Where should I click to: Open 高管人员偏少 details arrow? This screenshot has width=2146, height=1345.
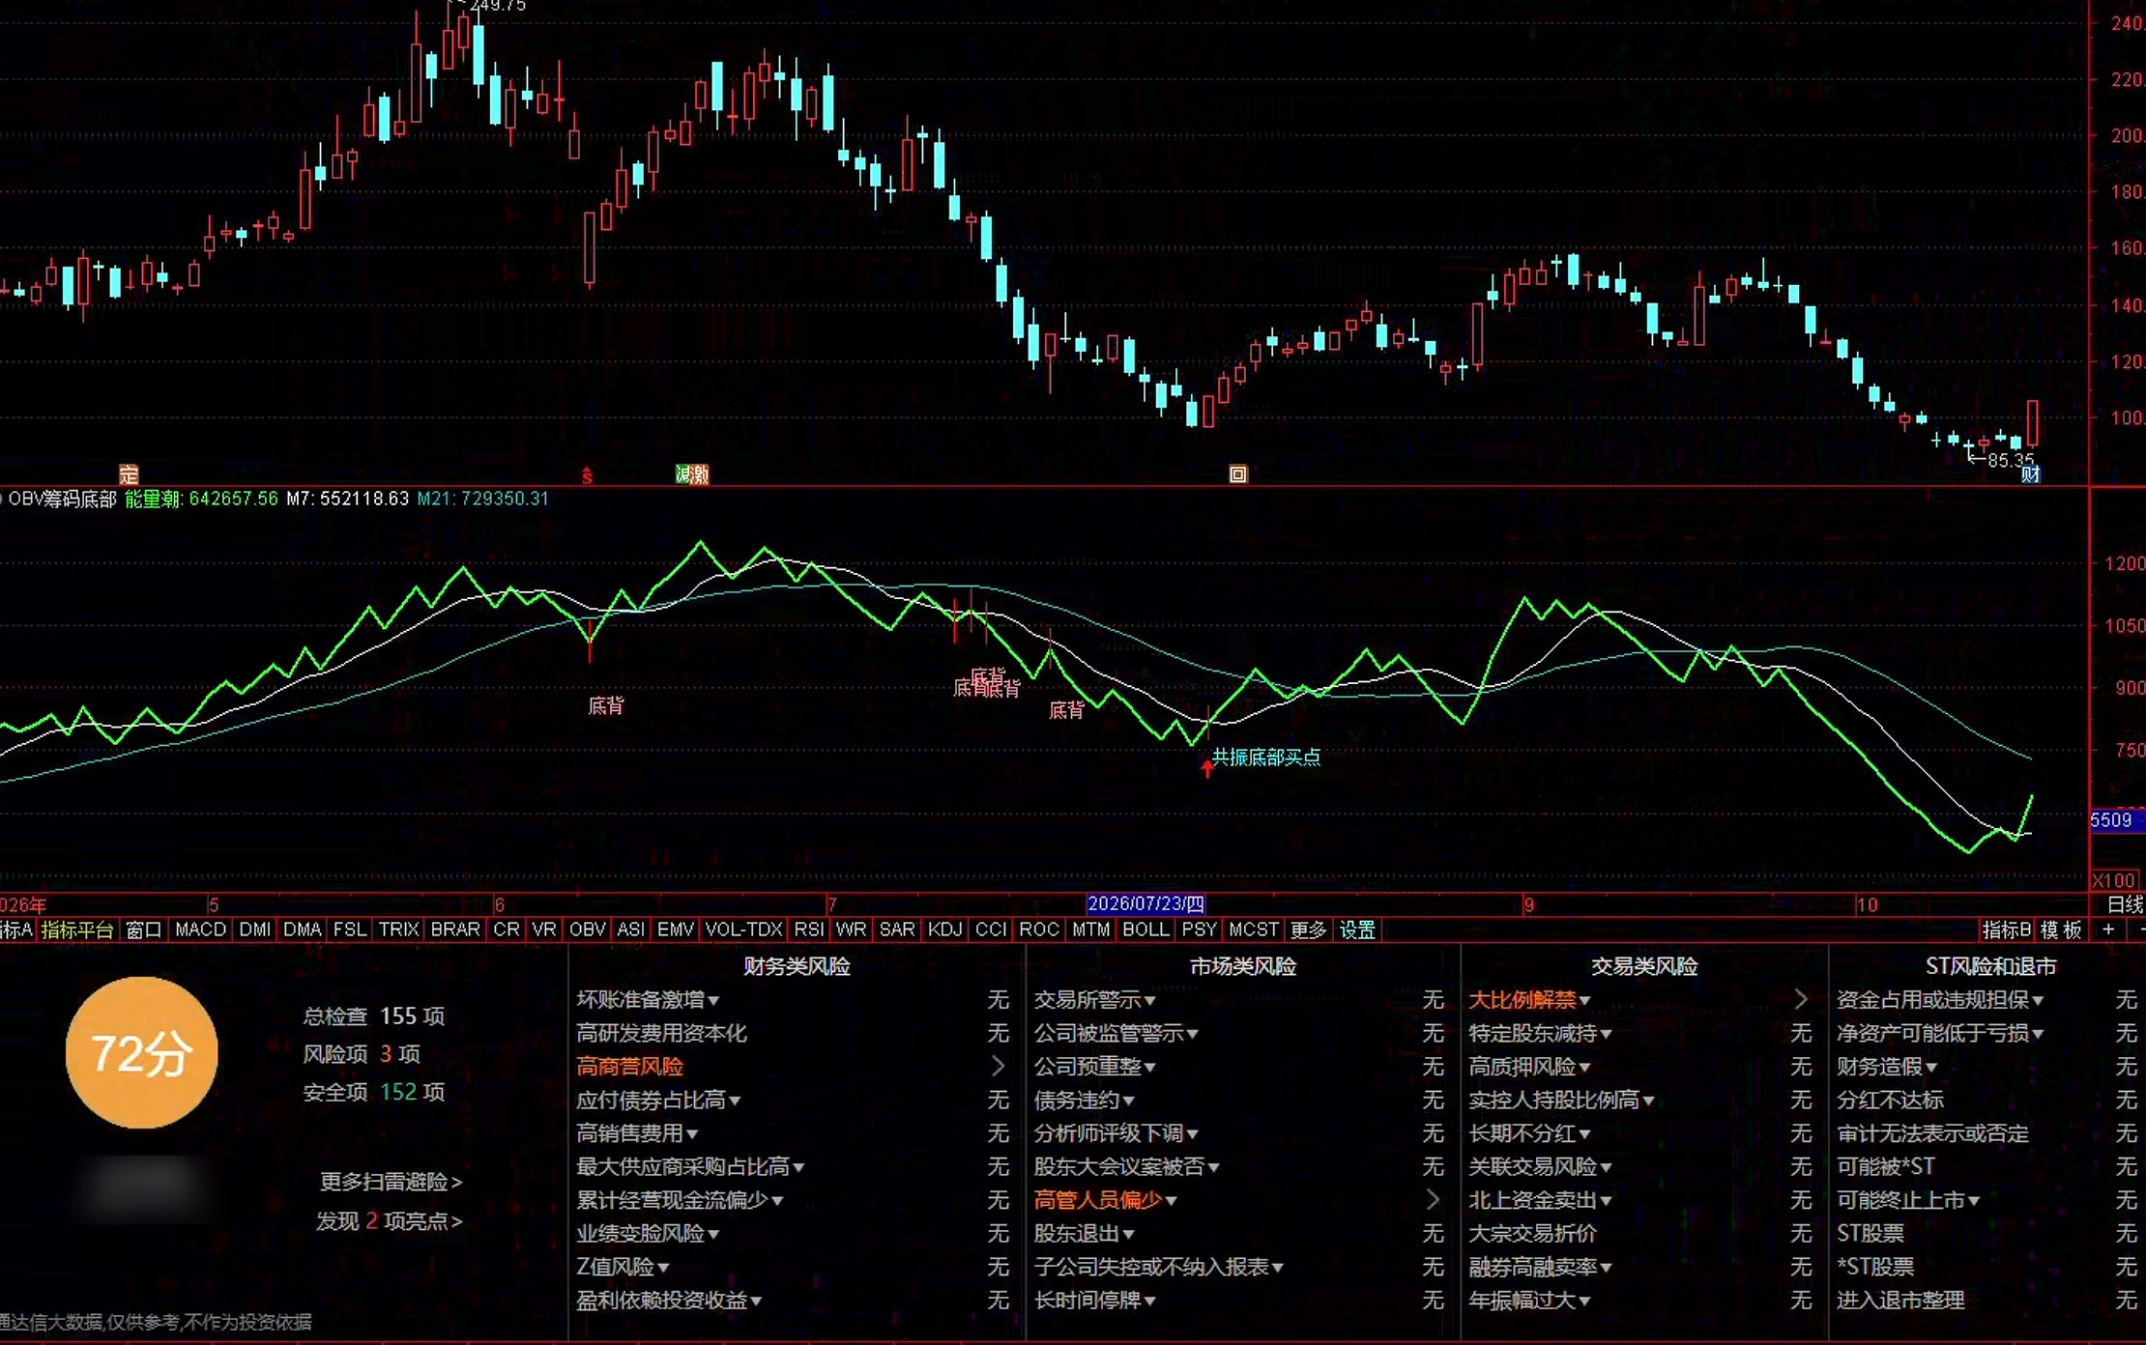[x=1434, y=1199]
